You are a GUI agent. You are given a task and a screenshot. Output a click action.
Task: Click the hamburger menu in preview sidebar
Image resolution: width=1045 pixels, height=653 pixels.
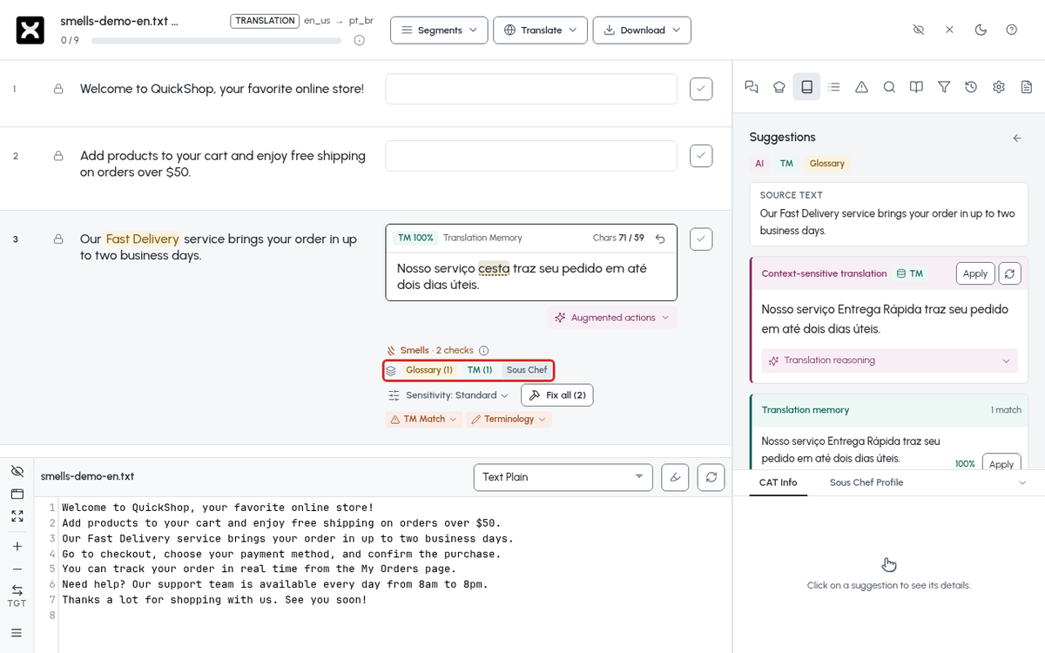coord(17,632)
